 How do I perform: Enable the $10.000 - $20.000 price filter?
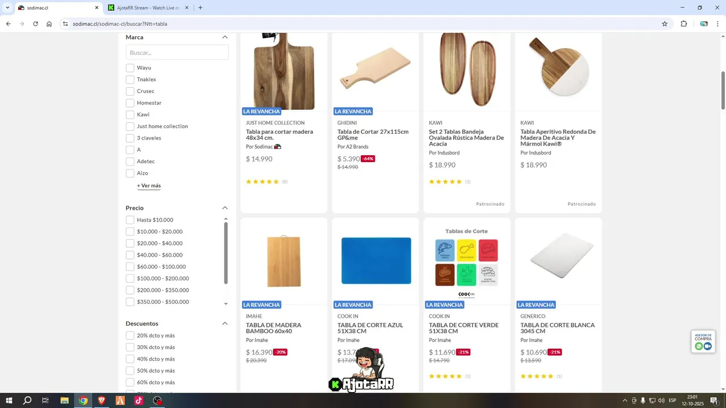click(130, 232)
